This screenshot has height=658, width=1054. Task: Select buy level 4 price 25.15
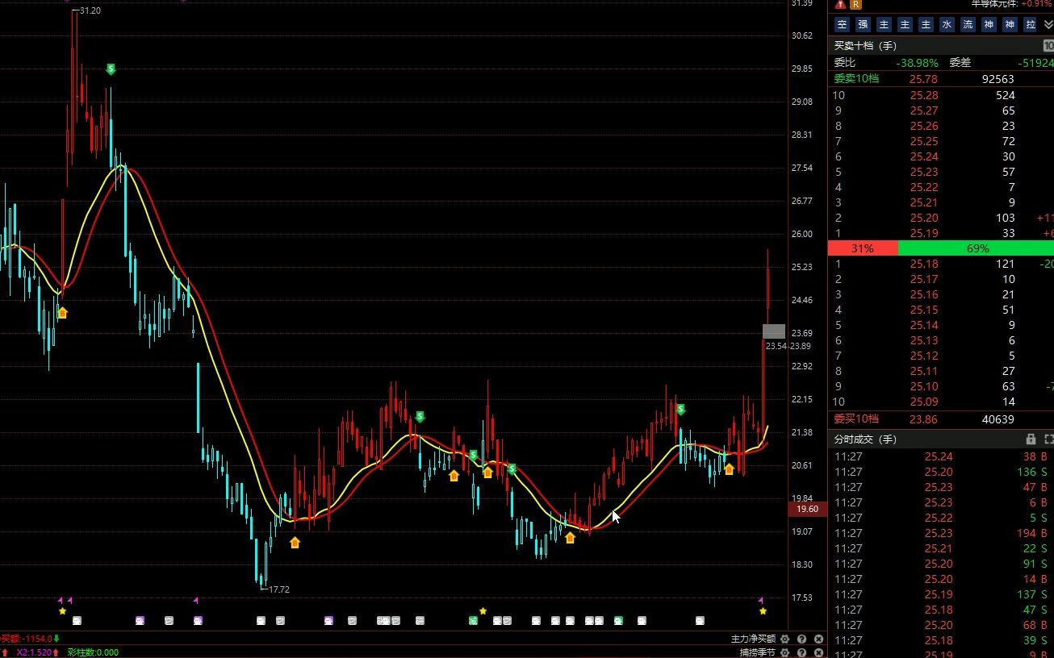(x=924, y=310)
